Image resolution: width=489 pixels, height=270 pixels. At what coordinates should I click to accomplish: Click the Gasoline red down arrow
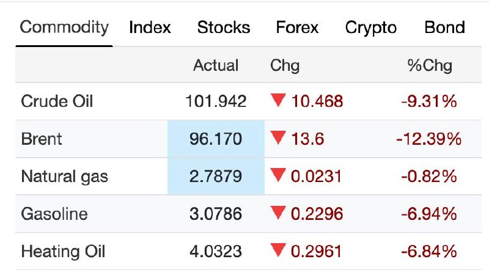point(278,214)
